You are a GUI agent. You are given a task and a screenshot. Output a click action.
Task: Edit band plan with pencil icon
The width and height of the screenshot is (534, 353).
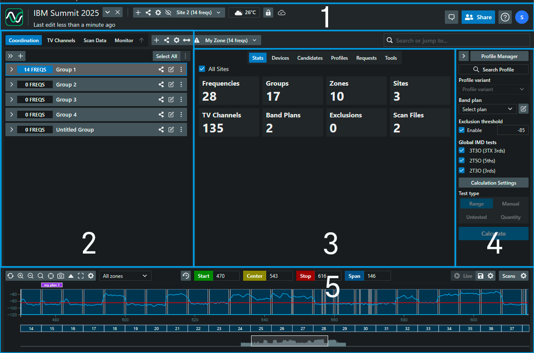[523, 109]
